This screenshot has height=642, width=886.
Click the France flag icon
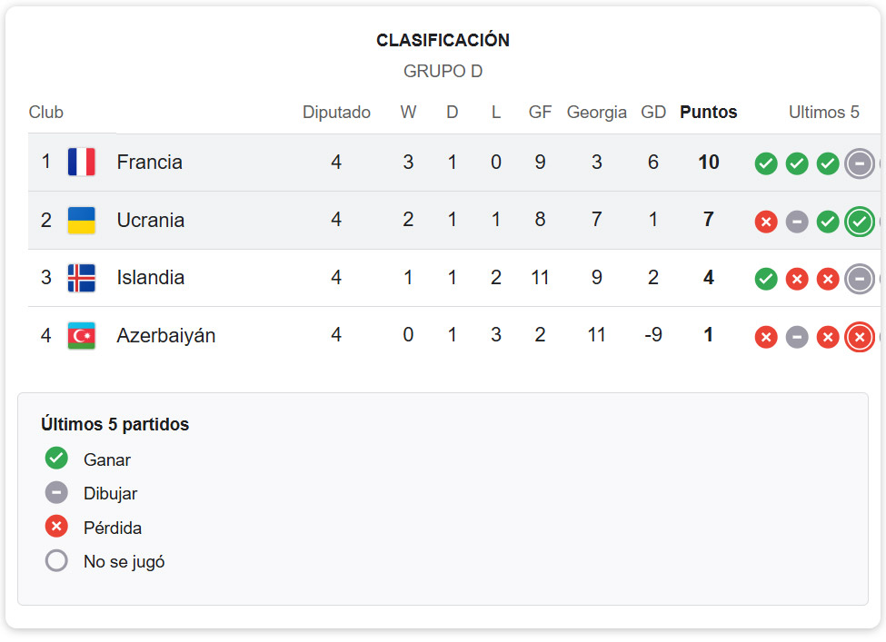coord(82,161)
